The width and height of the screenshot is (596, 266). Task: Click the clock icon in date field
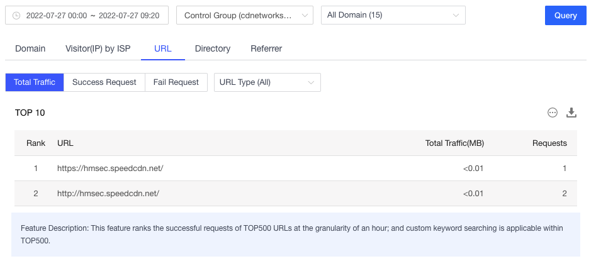coord(16,16)
